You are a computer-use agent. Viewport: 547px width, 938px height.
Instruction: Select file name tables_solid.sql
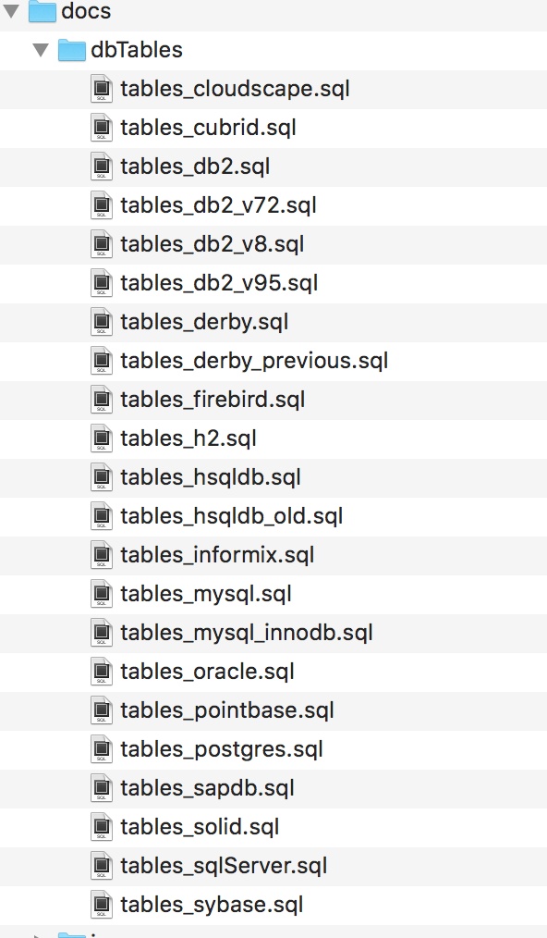click(x=201, y=828)
